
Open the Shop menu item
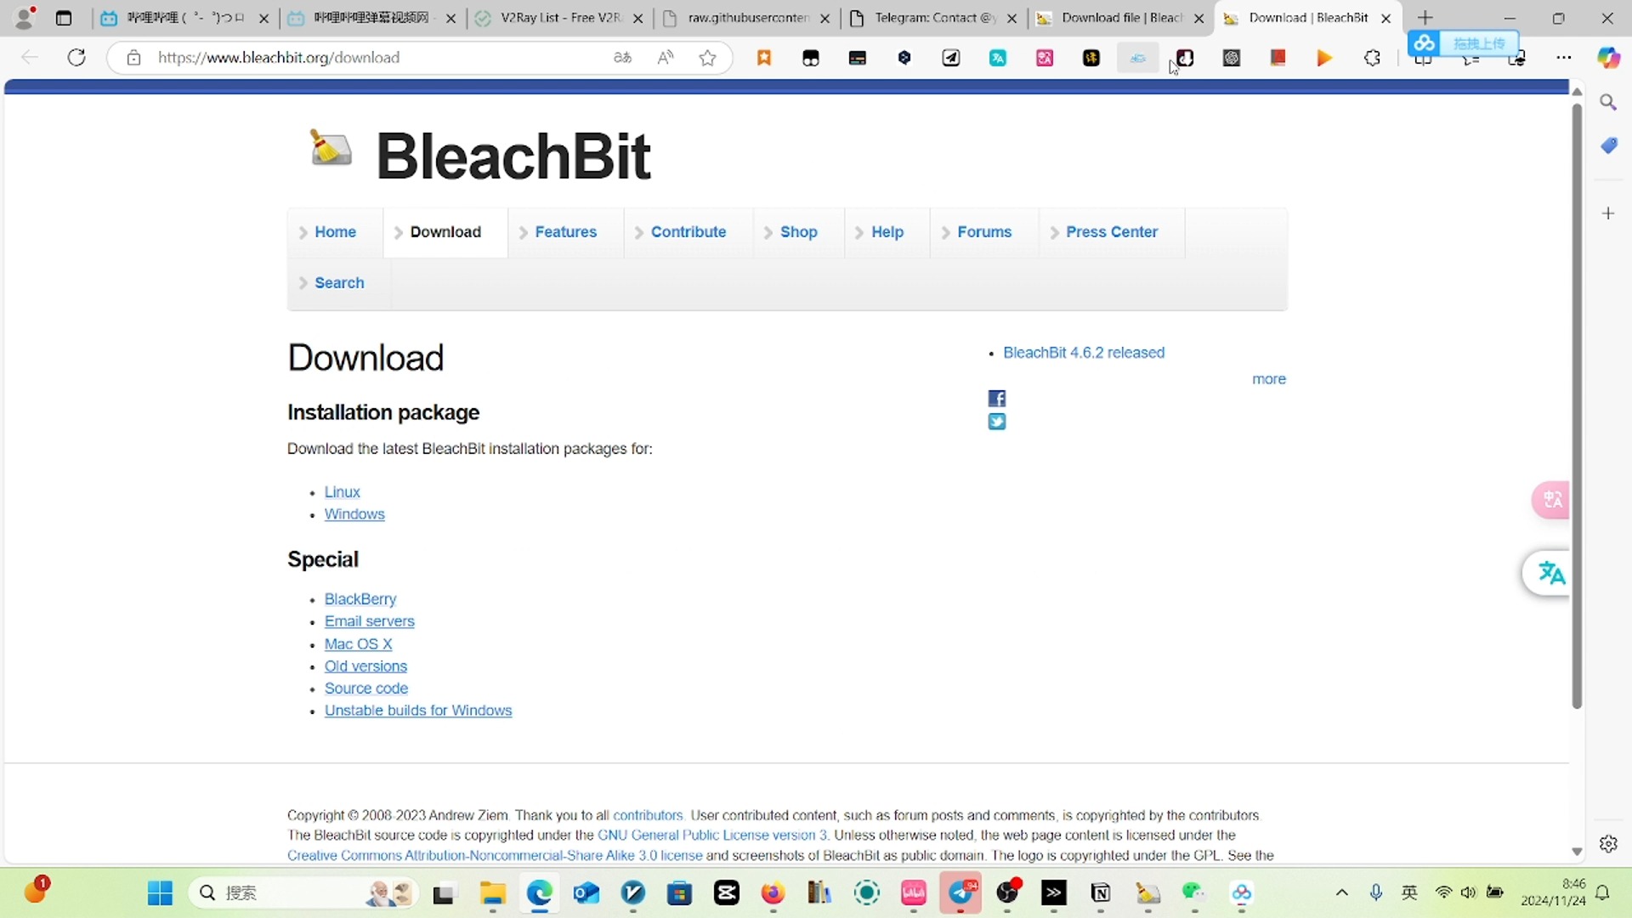798,232
